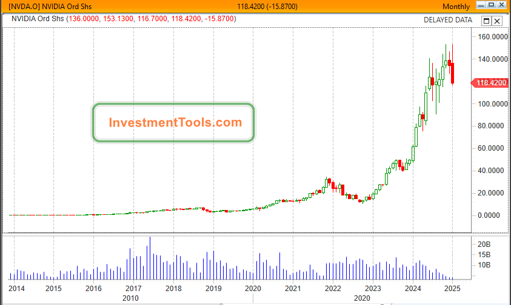This screenshot has height=305, width=511.
Task: Click the 2017 year label
Action: click(133, 289)
